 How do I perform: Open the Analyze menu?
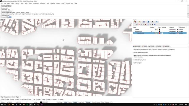(53, 3)
